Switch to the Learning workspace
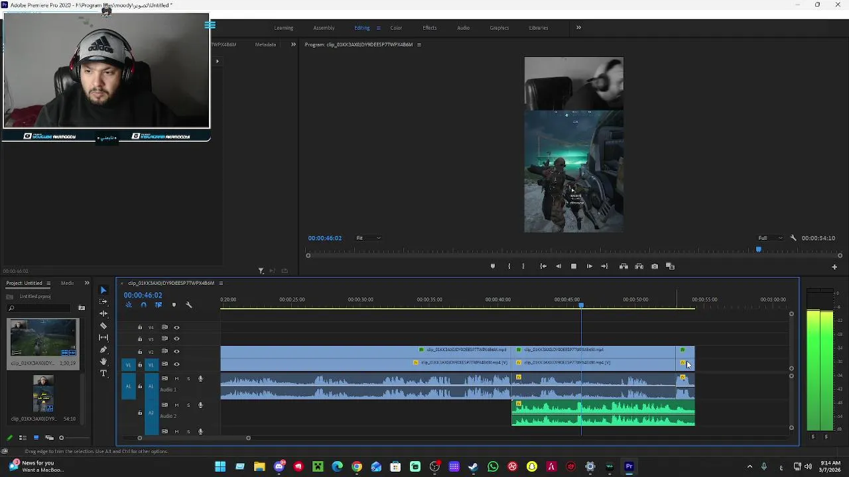Screen dimensions: 849x477 (x=283, y=28)
